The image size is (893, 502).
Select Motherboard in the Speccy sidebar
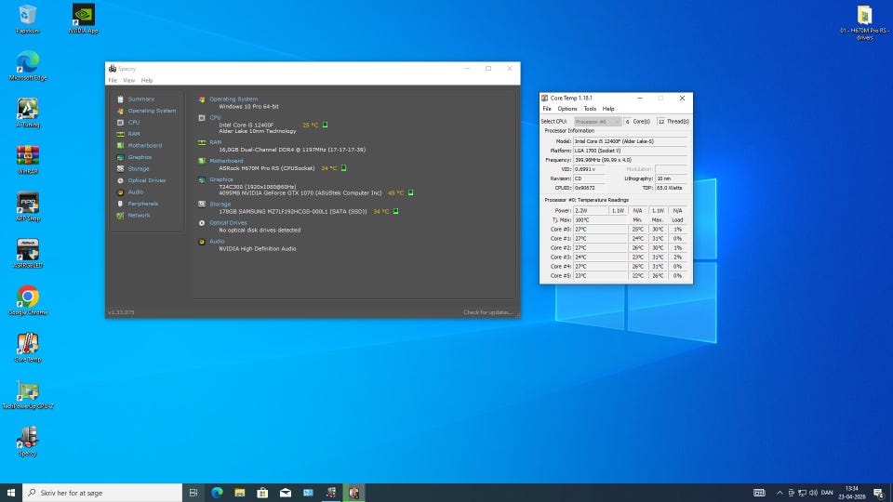pyautogui.click(x=144, y=145)
